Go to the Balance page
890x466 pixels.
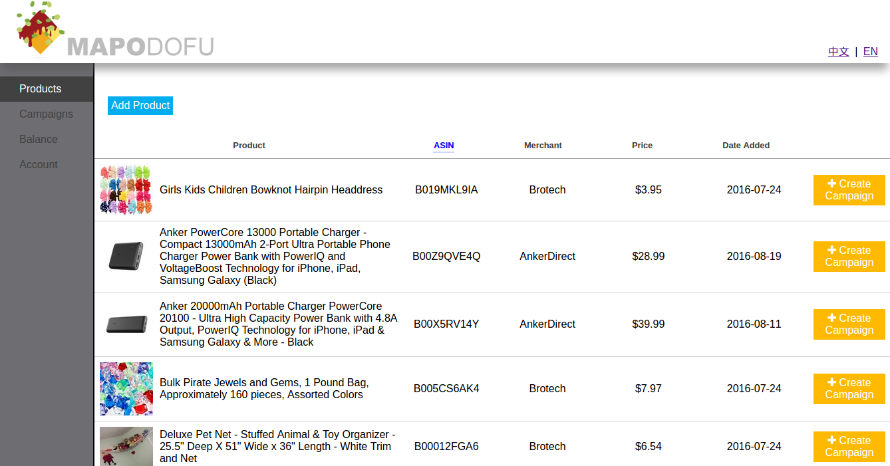(x=47, y=140)
